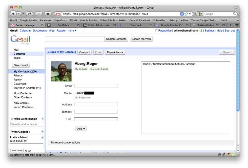Screen dimensions: 248x168
Task: Close the Spelfeber tab
Action: coord(78,25)
